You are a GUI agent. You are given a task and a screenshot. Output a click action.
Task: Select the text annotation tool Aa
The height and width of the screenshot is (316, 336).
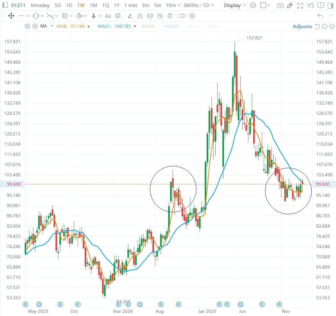pos(108,16)
